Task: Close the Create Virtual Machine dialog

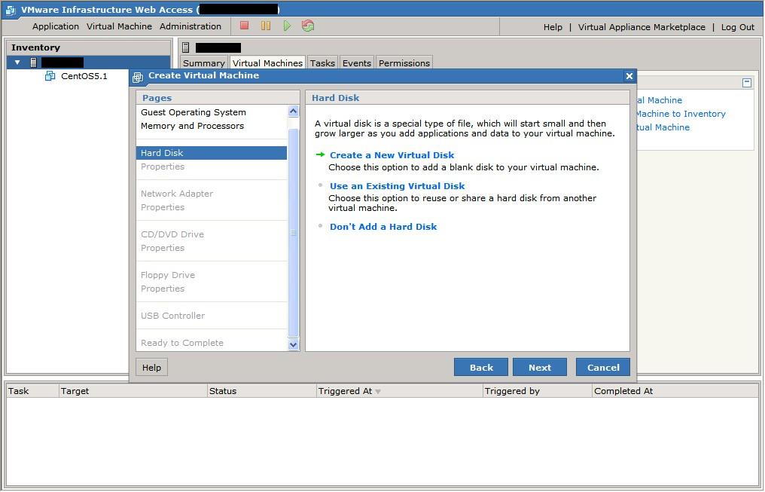Action: tap(629, 76)
